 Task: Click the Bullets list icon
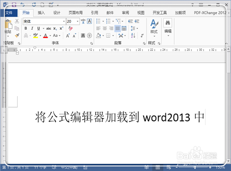pyautogui.click(x=98, y=21)
